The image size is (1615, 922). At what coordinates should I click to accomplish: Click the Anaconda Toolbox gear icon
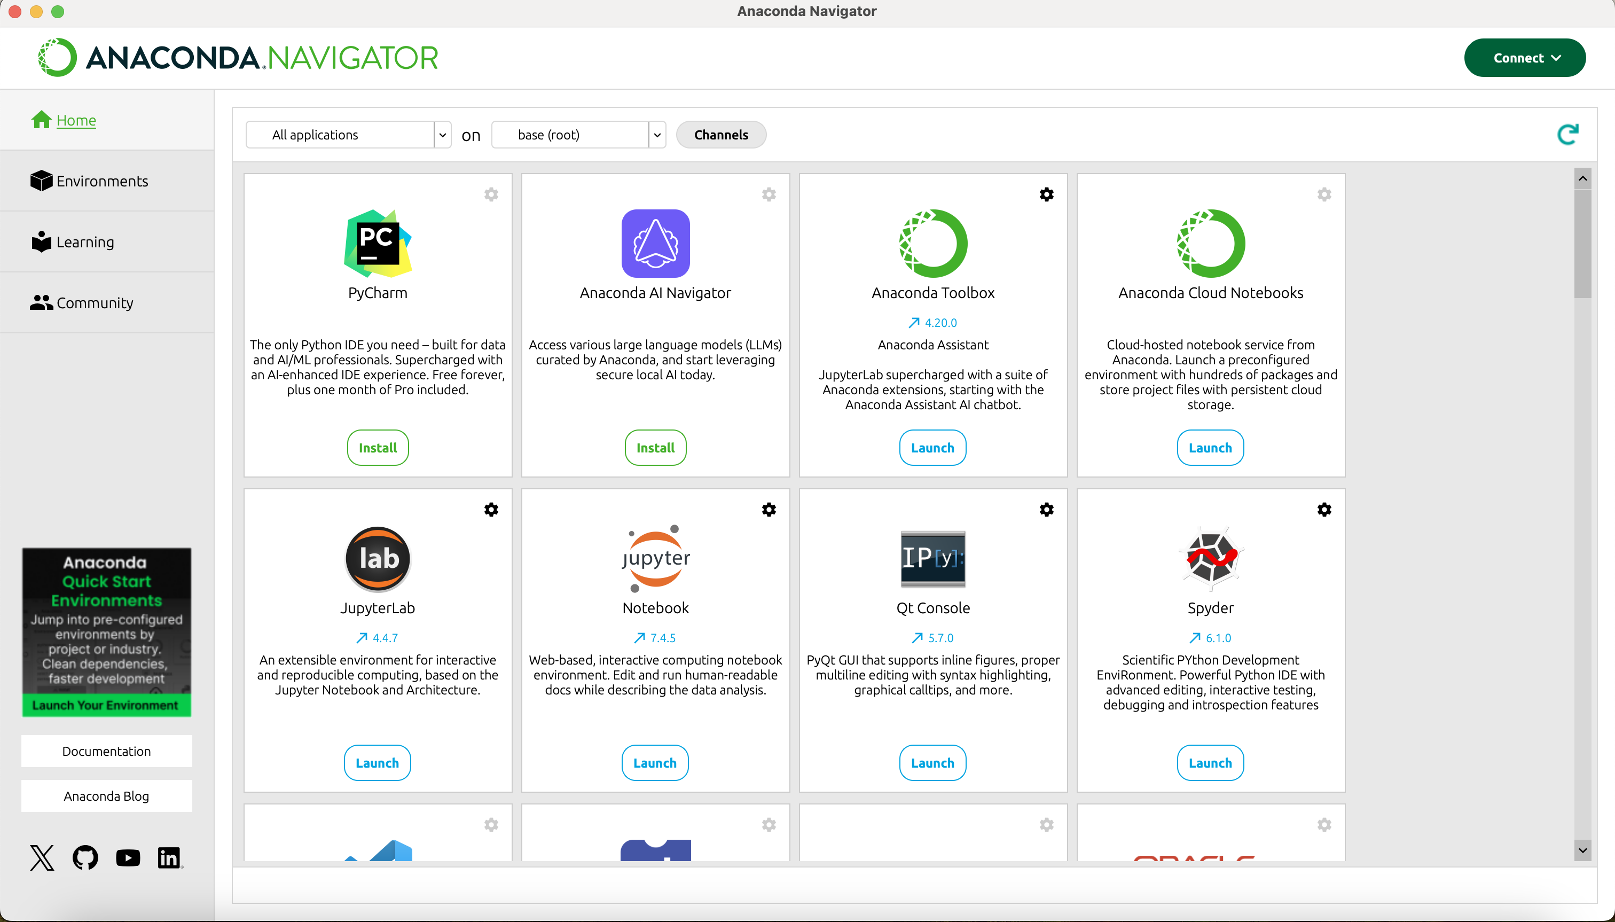(x=1046, y=194)
